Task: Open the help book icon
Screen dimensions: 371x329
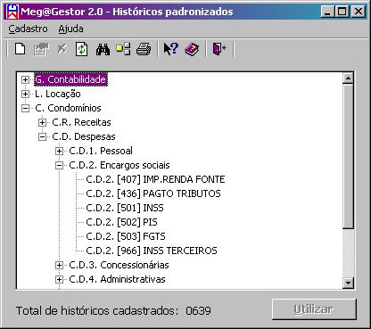Action: [x=192, y=49]
